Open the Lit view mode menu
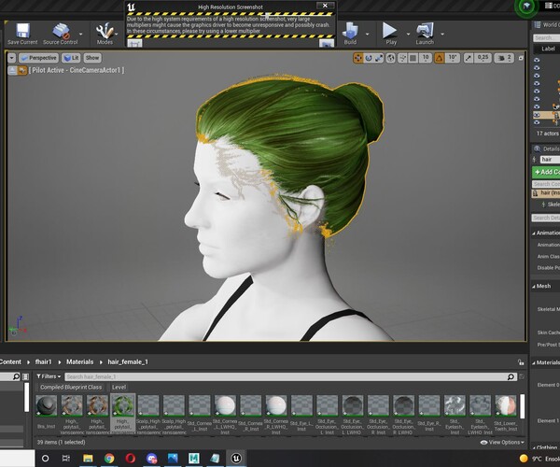Image resolution: width=560 pixels, height=467 pixels. [x=71, y=58]
